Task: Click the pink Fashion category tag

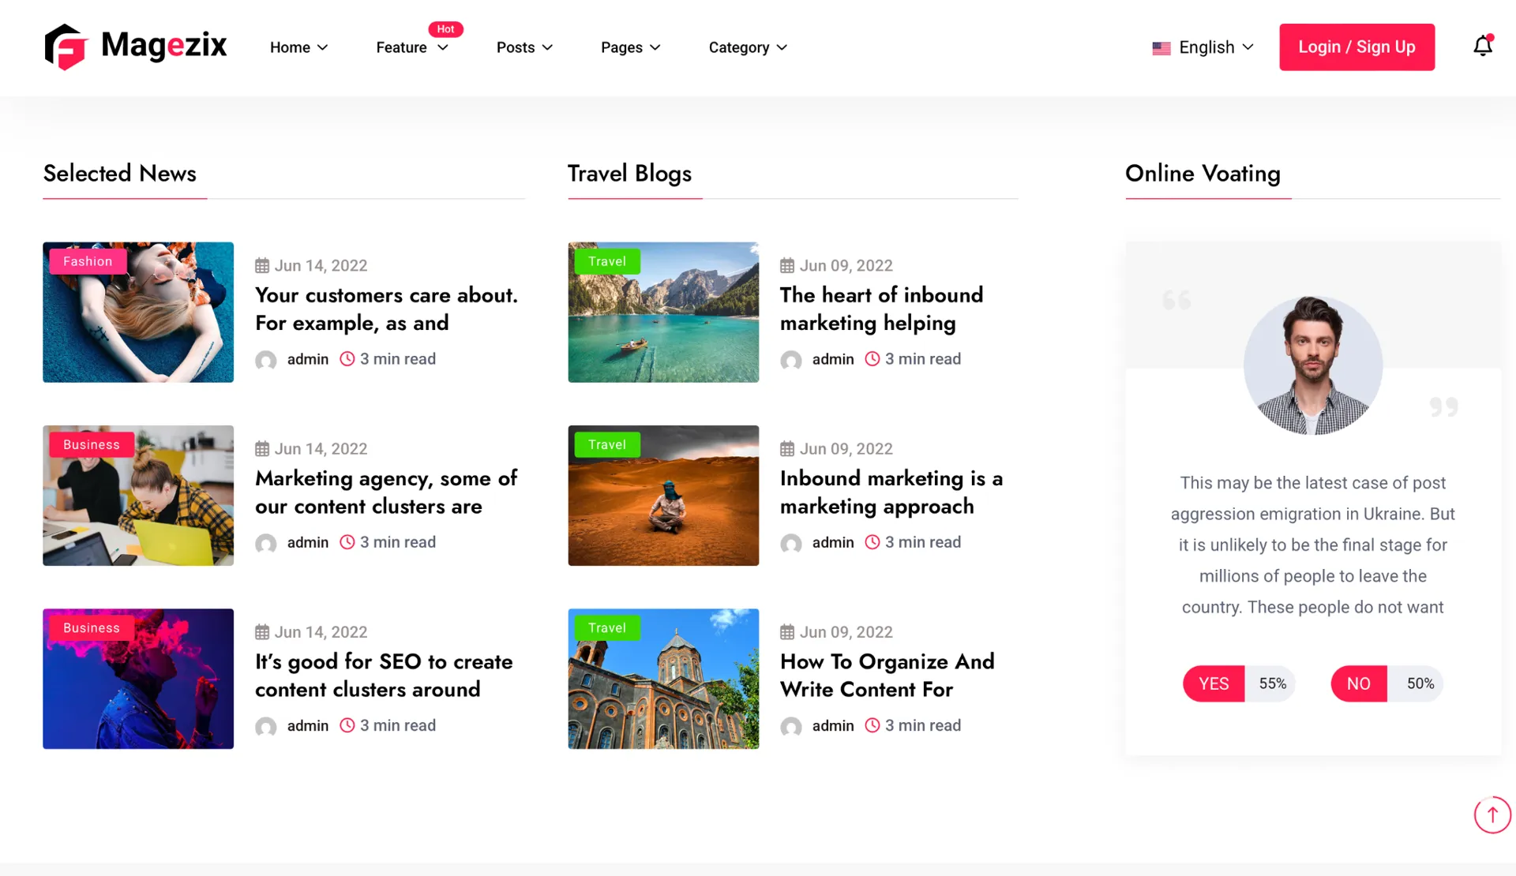Action: [88, 261]
